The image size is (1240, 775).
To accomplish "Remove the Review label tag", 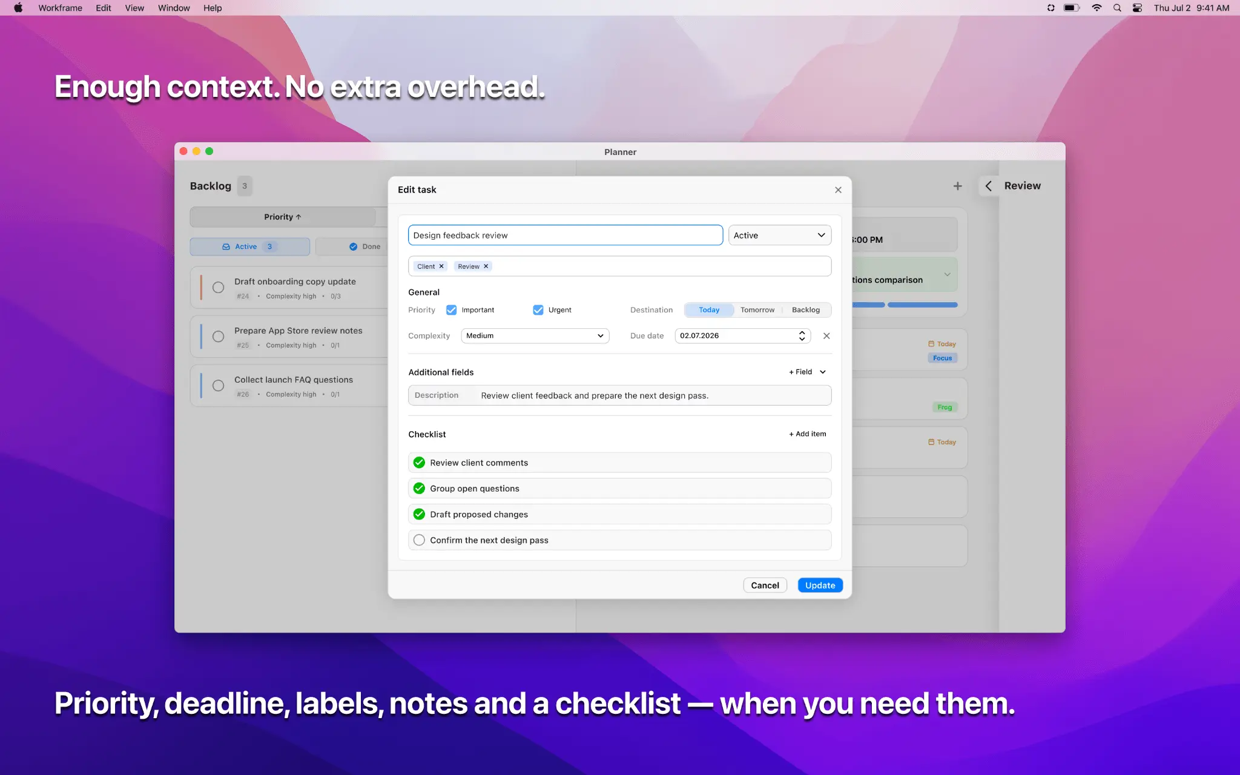I will [486, 266].
